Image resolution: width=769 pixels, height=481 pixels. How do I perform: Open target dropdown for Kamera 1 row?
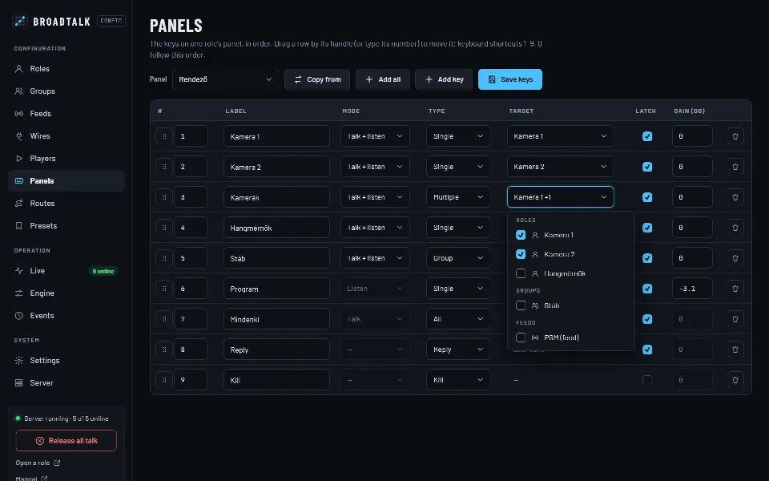pos(560,136)
